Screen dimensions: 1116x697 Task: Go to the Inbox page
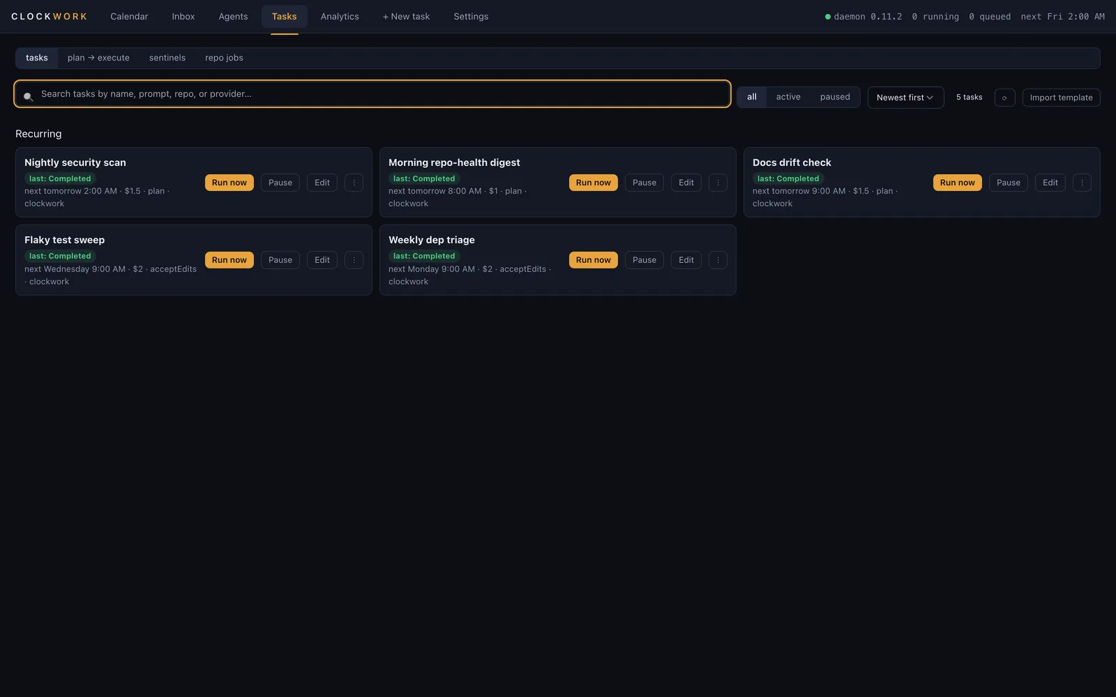[183, 17]
